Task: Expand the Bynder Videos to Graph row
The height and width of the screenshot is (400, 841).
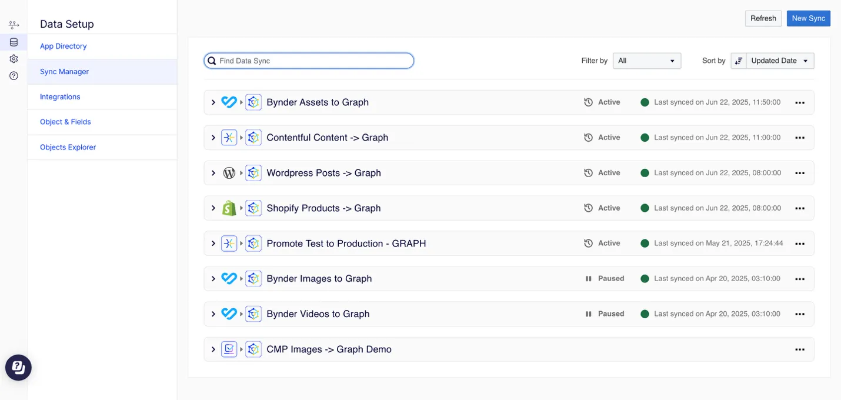Action: pyautogui.click(x=213, y=314)
